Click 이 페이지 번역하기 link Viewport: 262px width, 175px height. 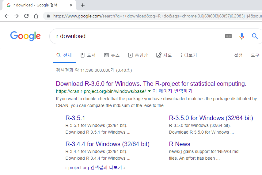[173, 91]
